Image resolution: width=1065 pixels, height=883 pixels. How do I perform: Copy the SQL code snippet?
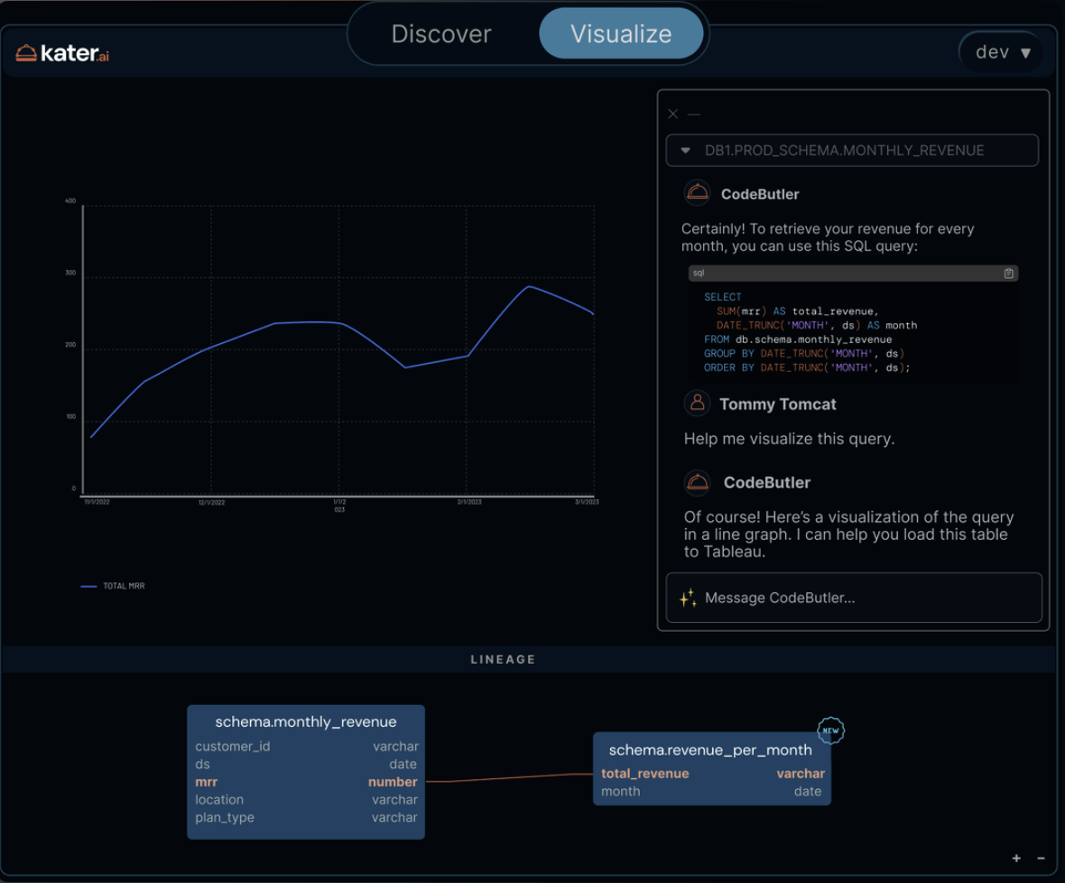[x=1009, y=273]
